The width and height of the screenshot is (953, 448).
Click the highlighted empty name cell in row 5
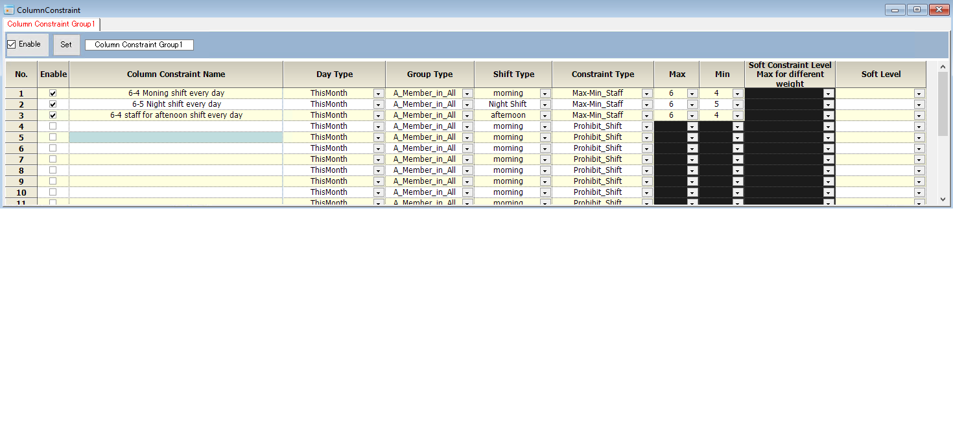click(176, 137)
